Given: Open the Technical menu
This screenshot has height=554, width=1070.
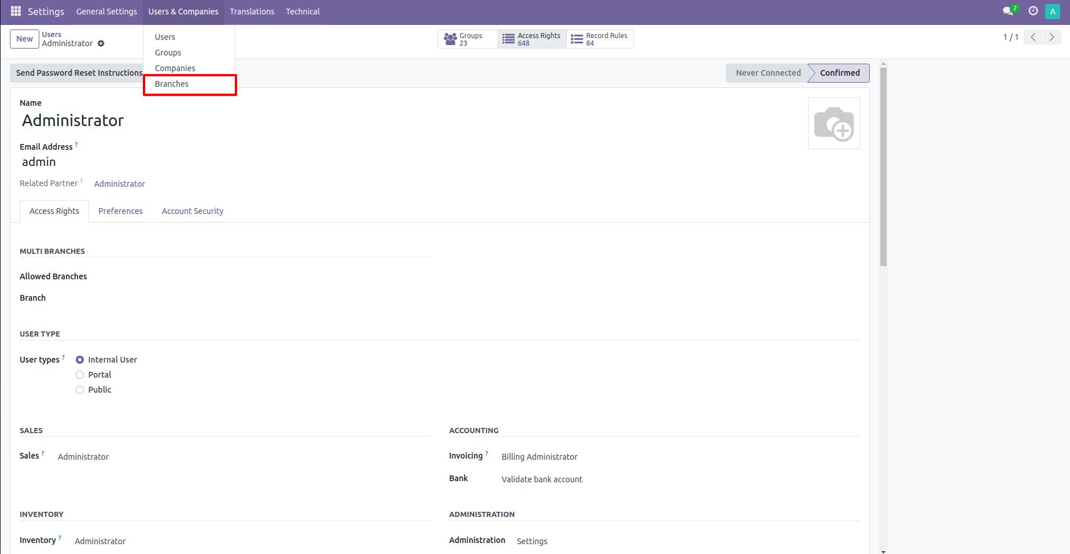Looking at the screenshot, I should click(302, 11).
